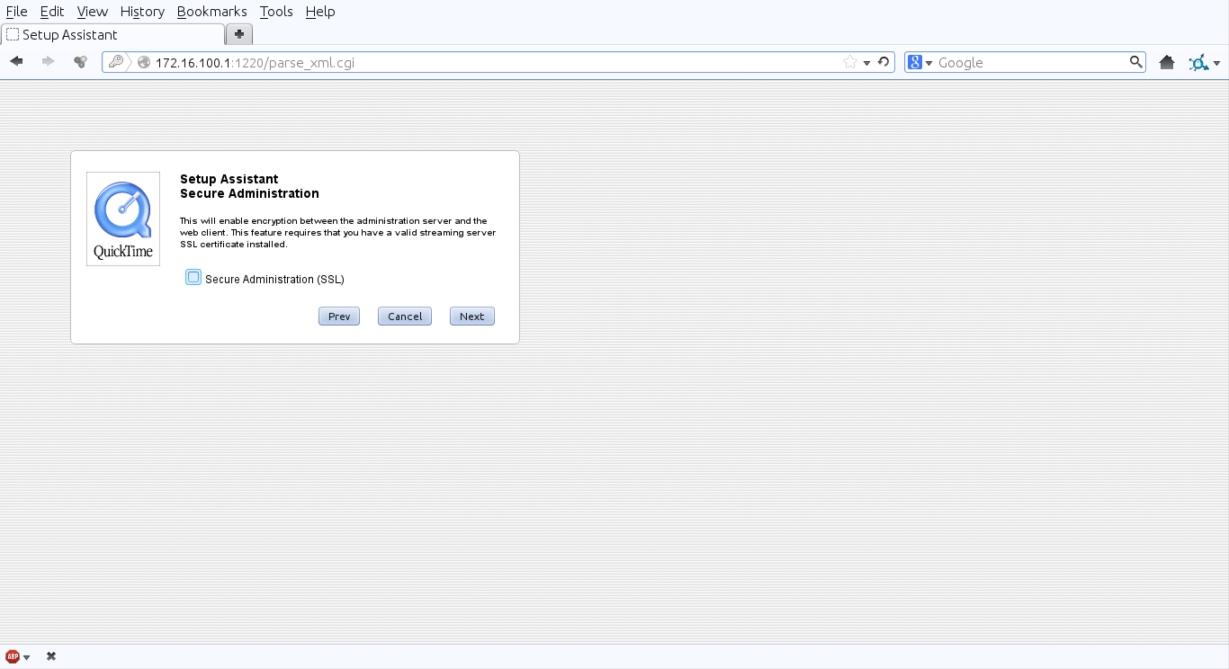Image resolution: width=1229 pixels, height=669 pixels.
Task: Open a new tab with plus button
Action: click(x=239, y=34)
